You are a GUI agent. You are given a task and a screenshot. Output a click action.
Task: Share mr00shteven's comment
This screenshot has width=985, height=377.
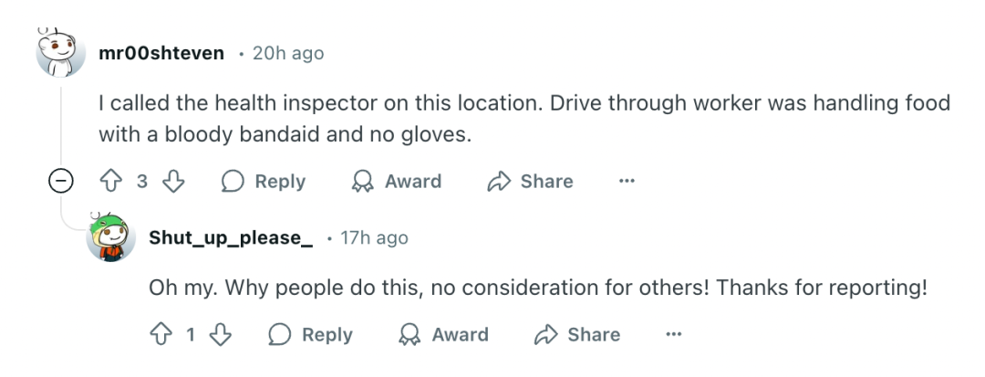point(530,182)
